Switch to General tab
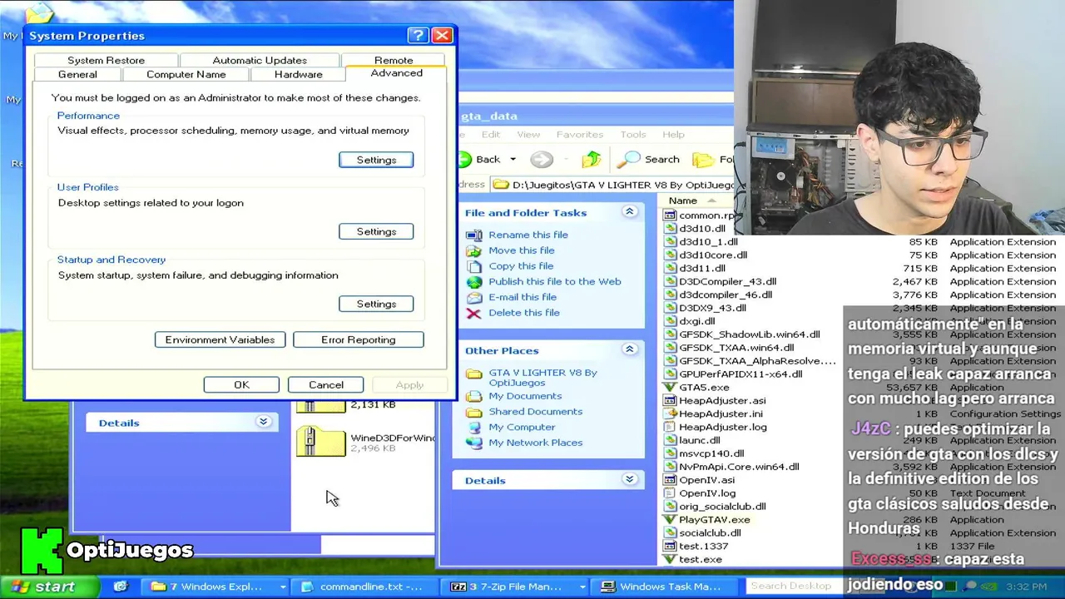Screen dimensions: 1065x599 click(x=77, y=74)
